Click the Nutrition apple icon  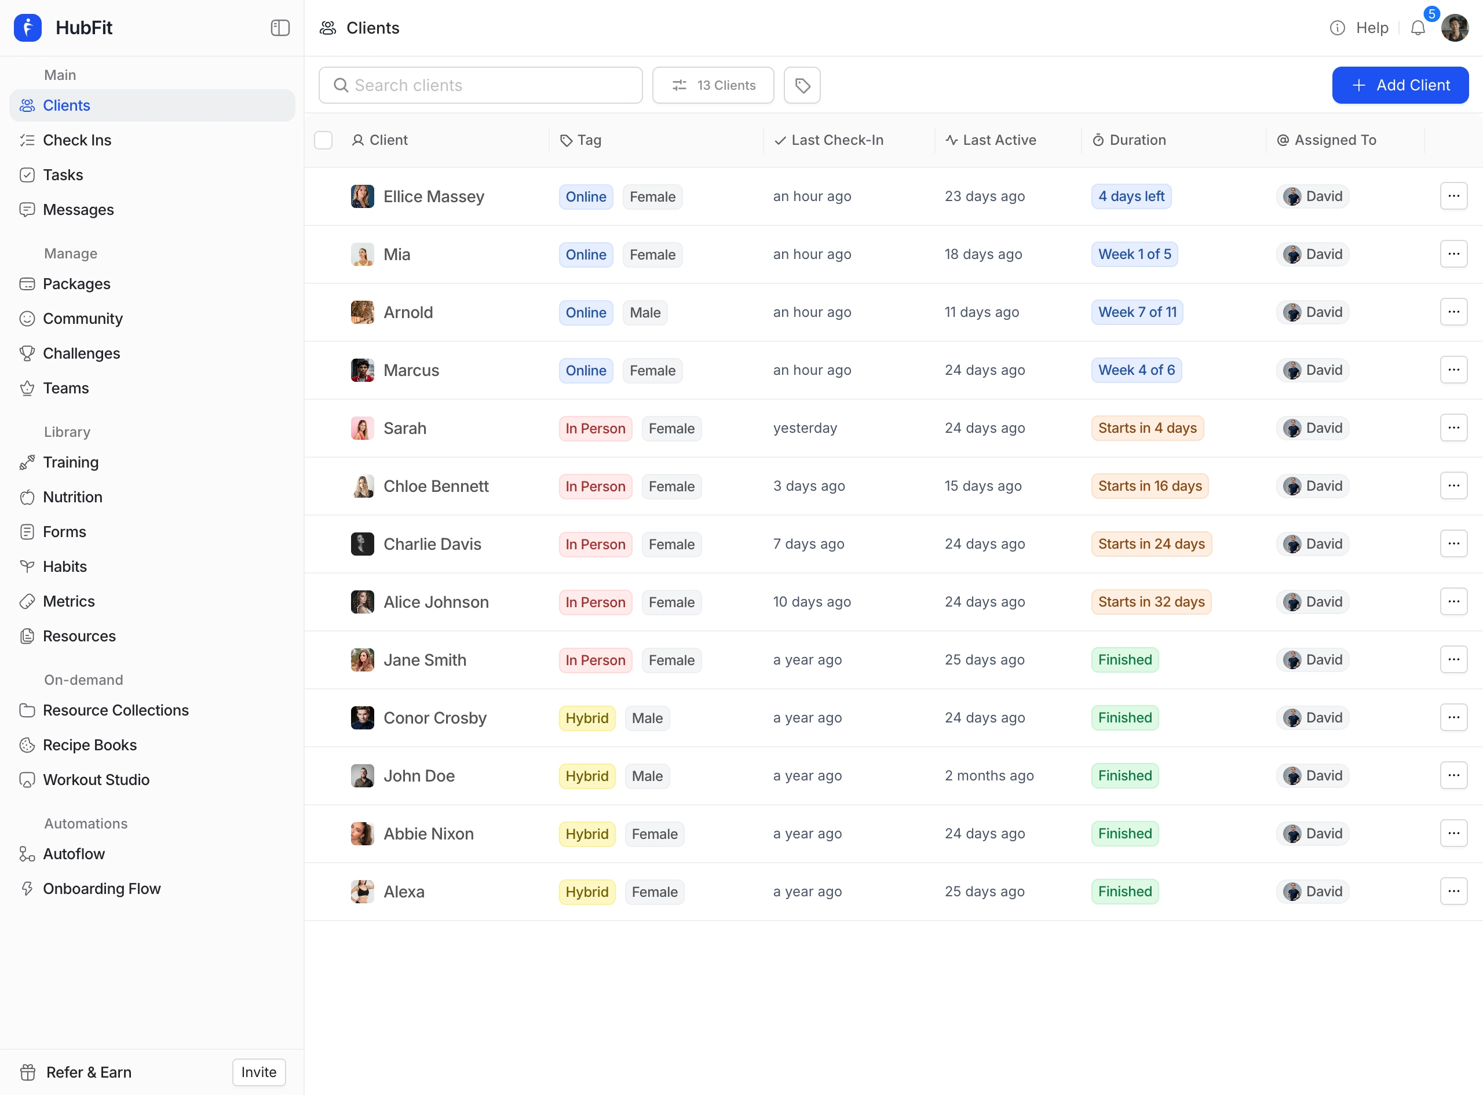(27, 497)
